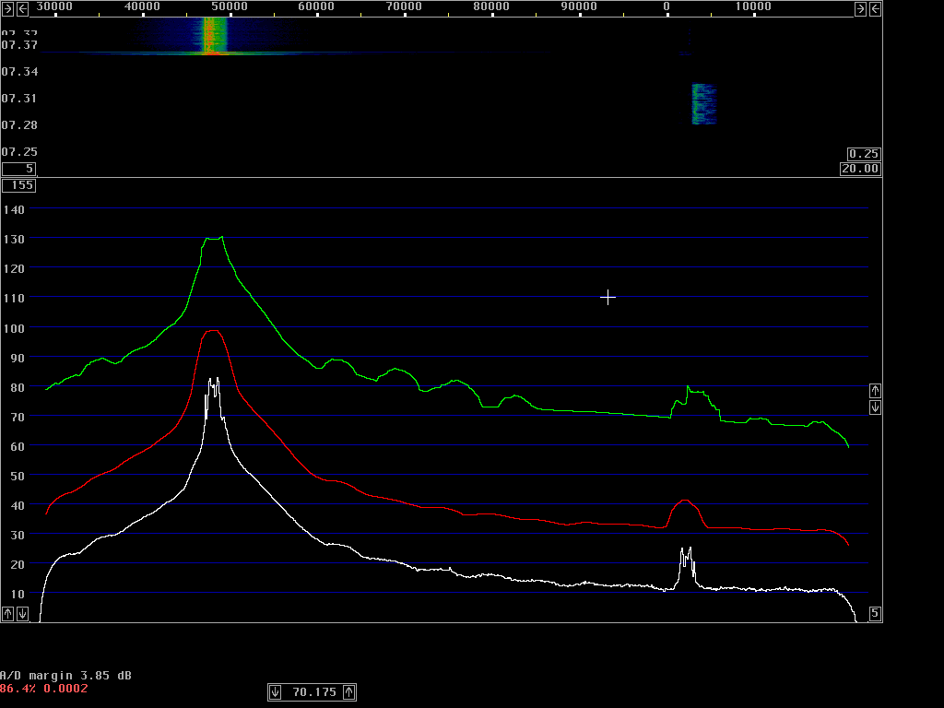Click the right arrow at the frequency scale's far end
944x708 pixels.
click(x=860, y=8)
